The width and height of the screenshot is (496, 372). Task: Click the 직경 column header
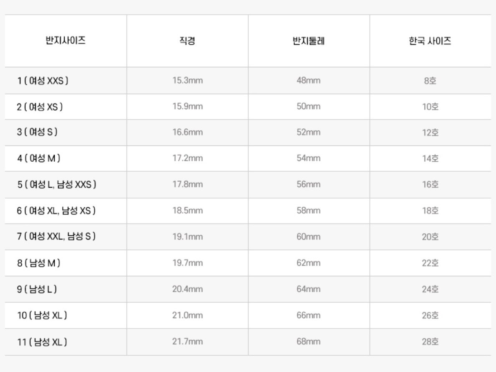pos(187,41)
